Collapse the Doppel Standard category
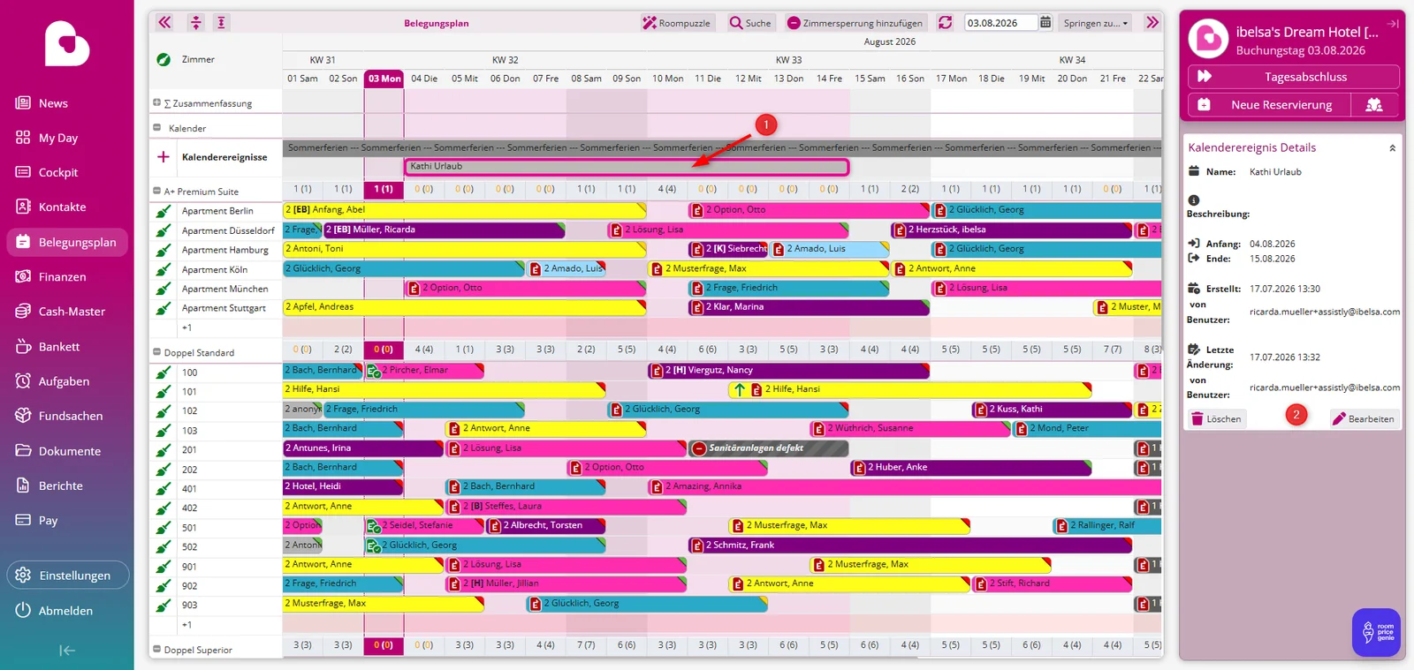The image size is (1414, 670). click(156, 352)
